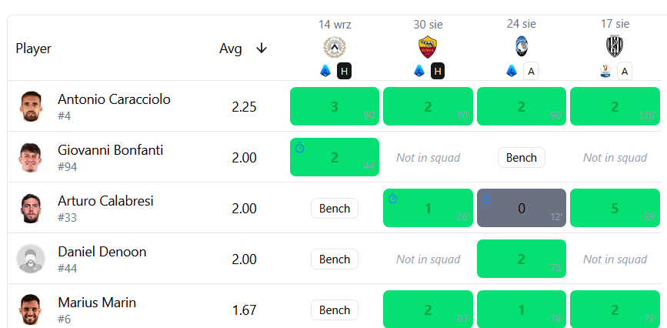Viewport: 667px width, 328px height.
Task: Click the Player column header
Action: 33,49
